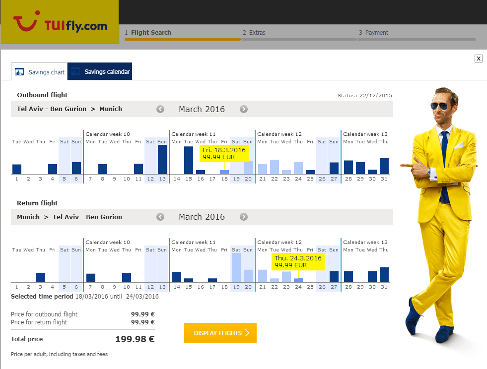Close the savings calendar with X
The height and width of the screenshot is (369, 487).
point(478,59)
